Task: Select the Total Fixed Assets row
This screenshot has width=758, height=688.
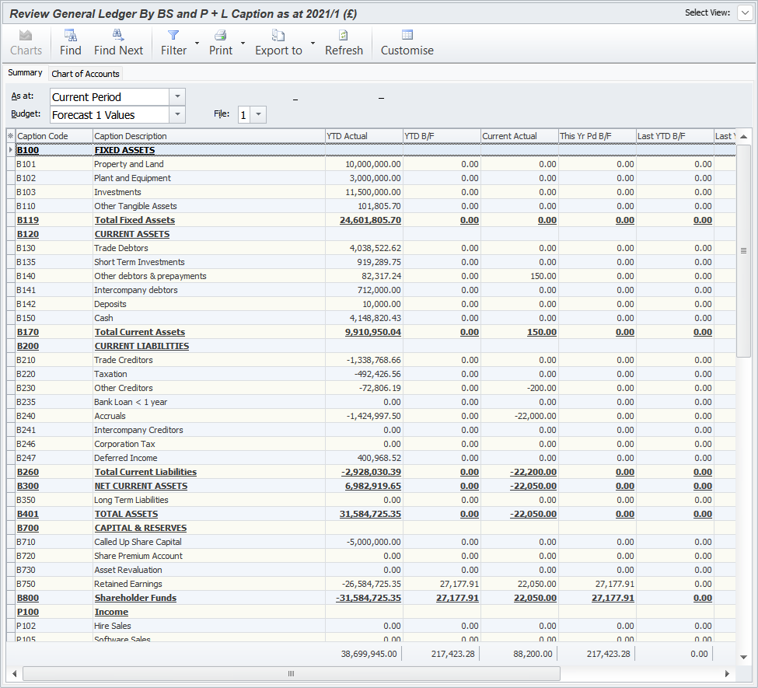Action: point(134,220)
